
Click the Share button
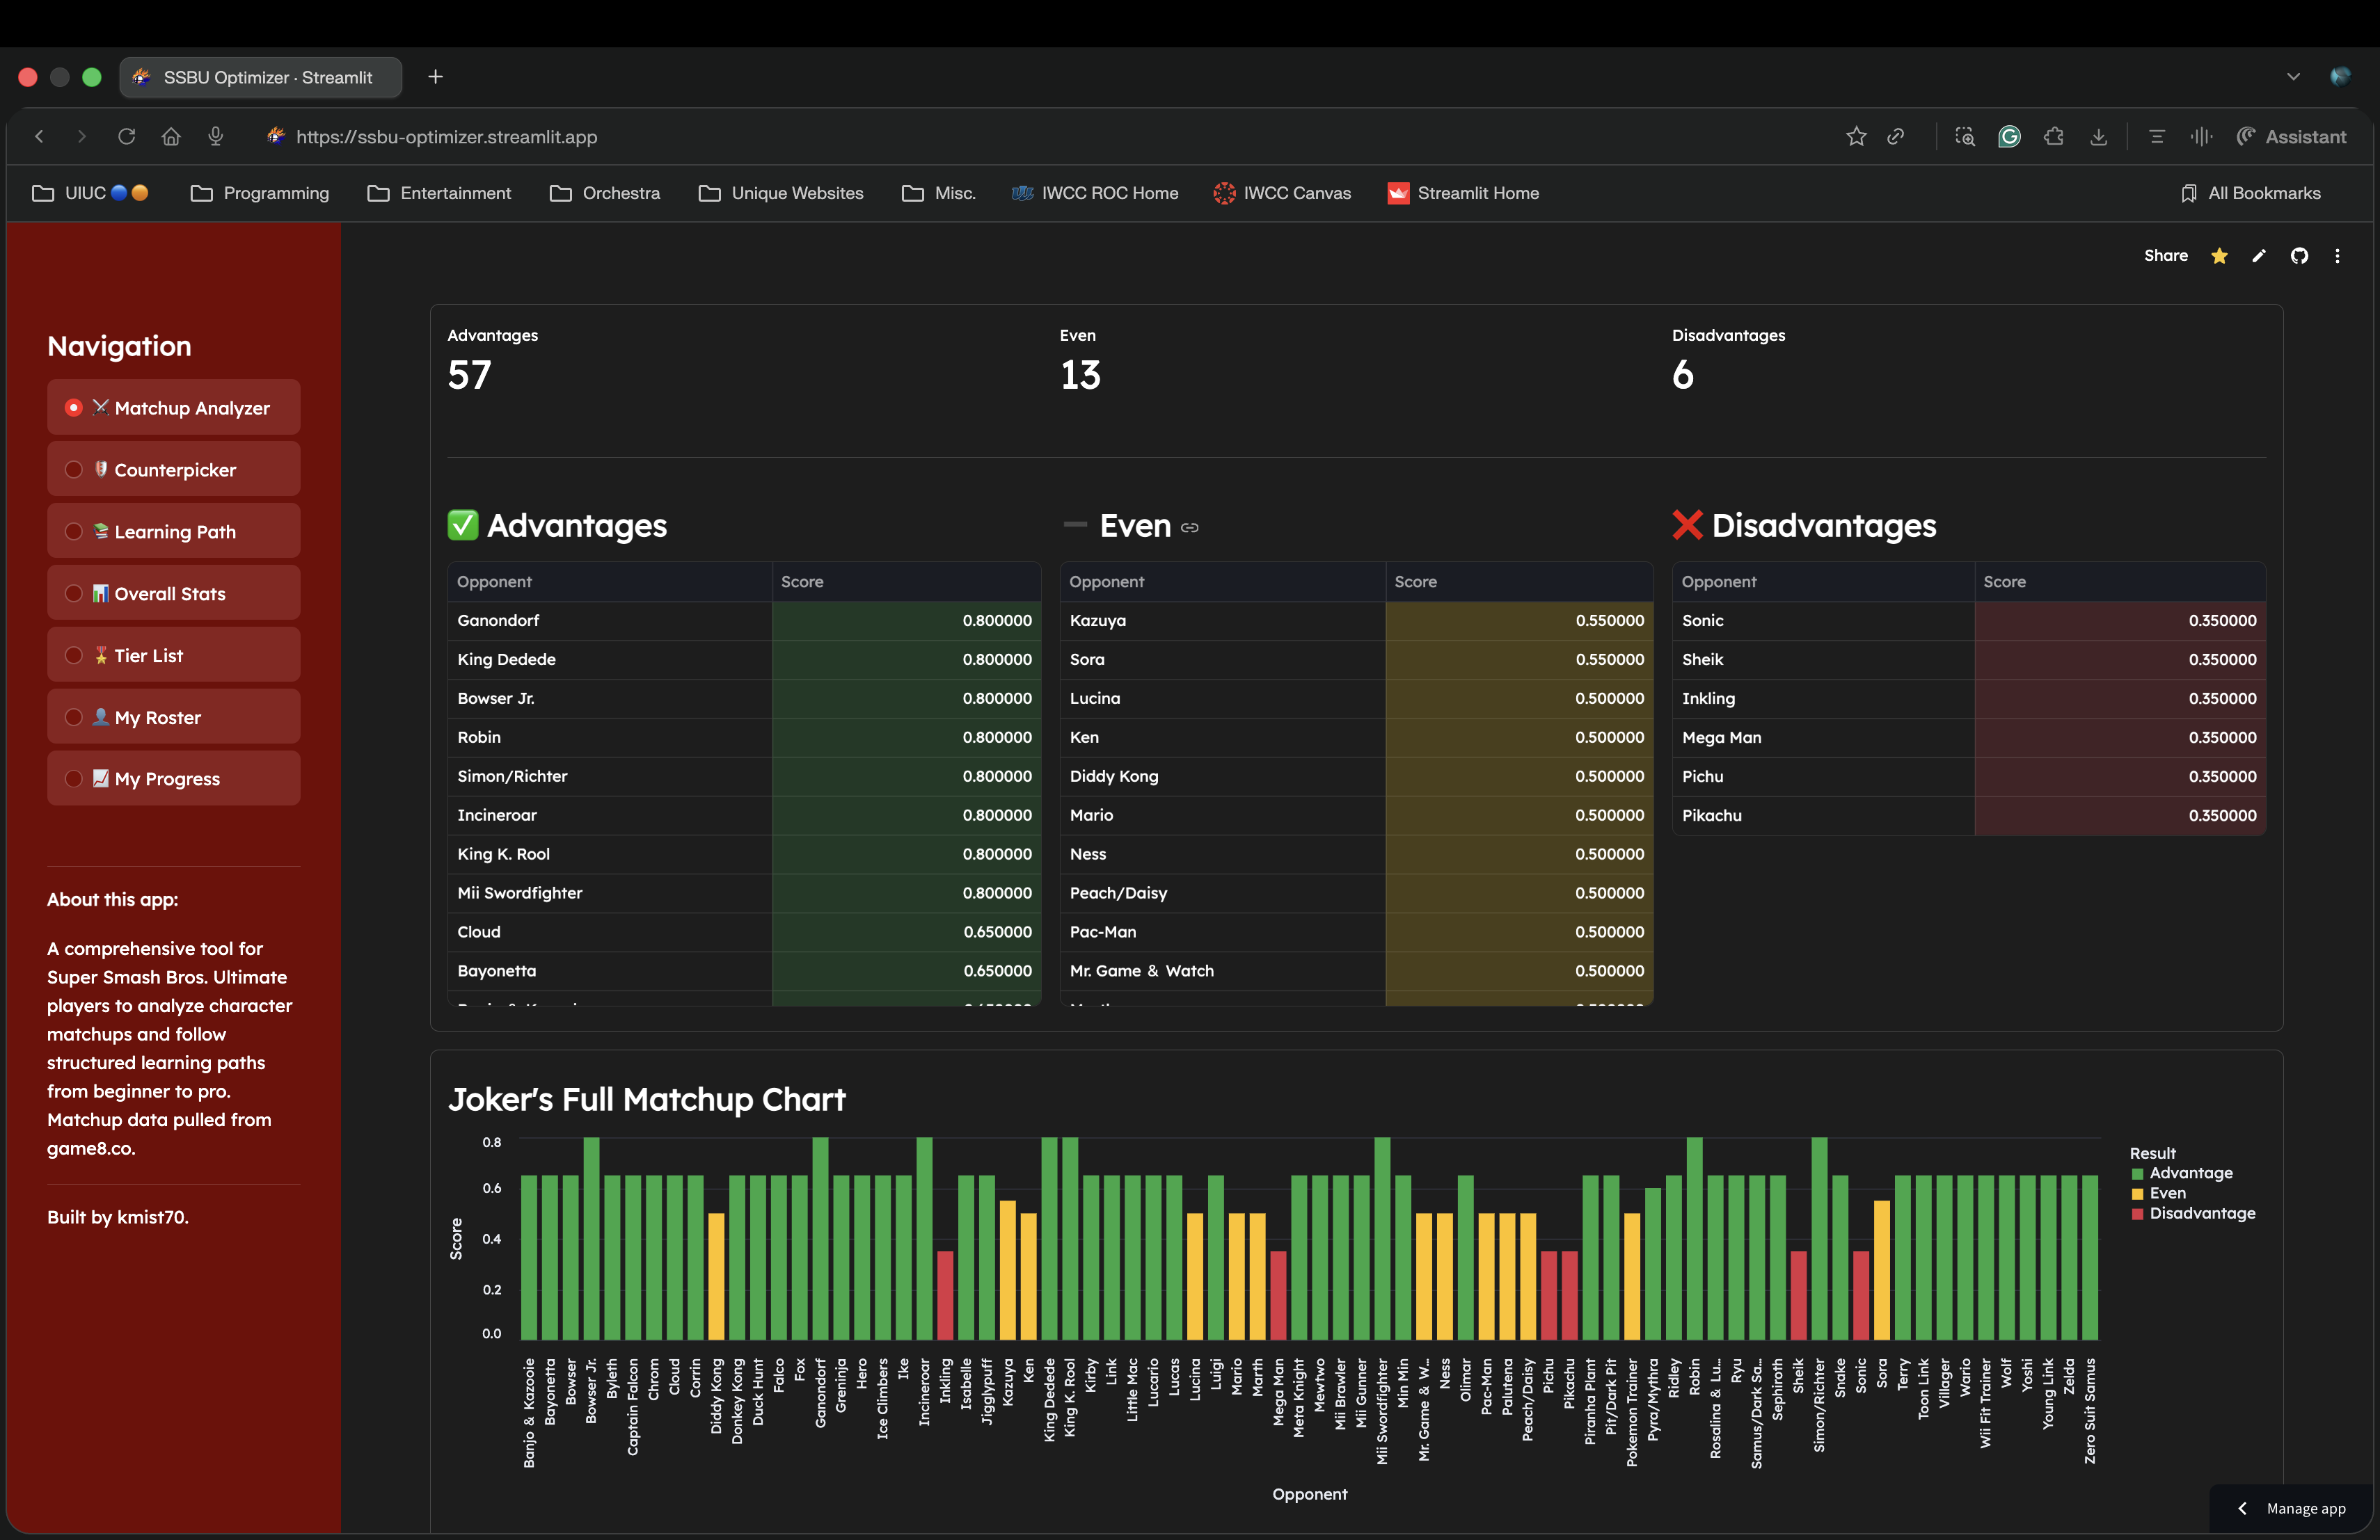[x=2166, y=256]
